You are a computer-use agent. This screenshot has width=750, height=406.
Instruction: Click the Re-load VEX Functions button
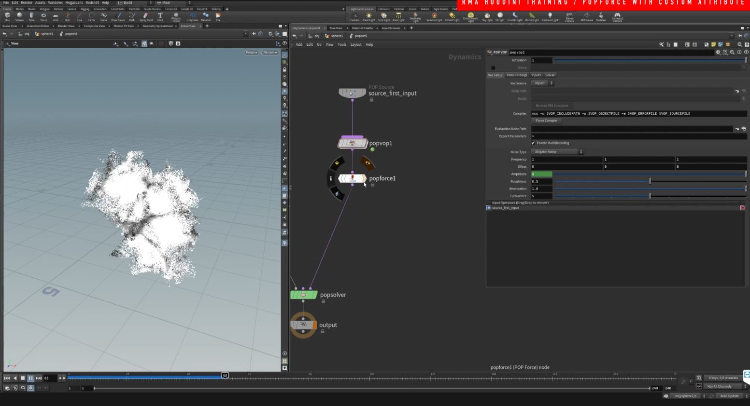point(552,106)
